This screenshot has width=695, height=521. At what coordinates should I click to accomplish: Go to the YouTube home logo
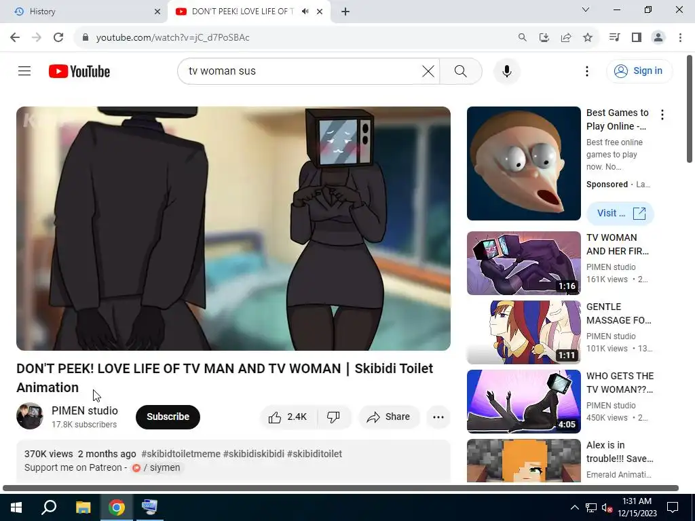79,71
